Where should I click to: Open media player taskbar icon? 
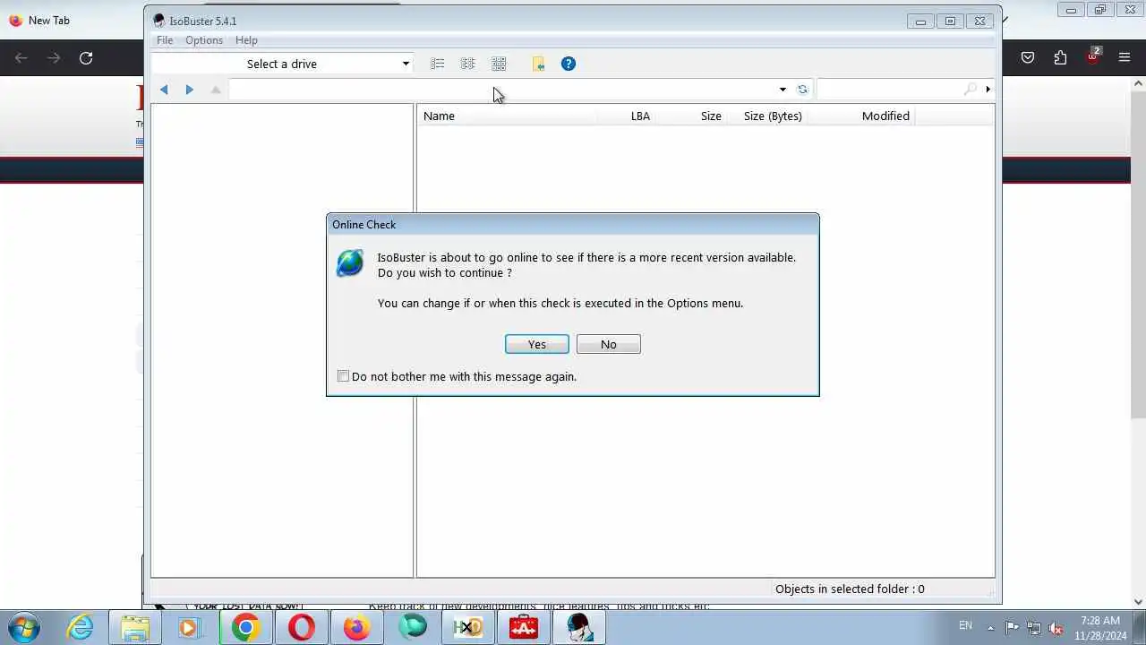click(x=189, y=627)
